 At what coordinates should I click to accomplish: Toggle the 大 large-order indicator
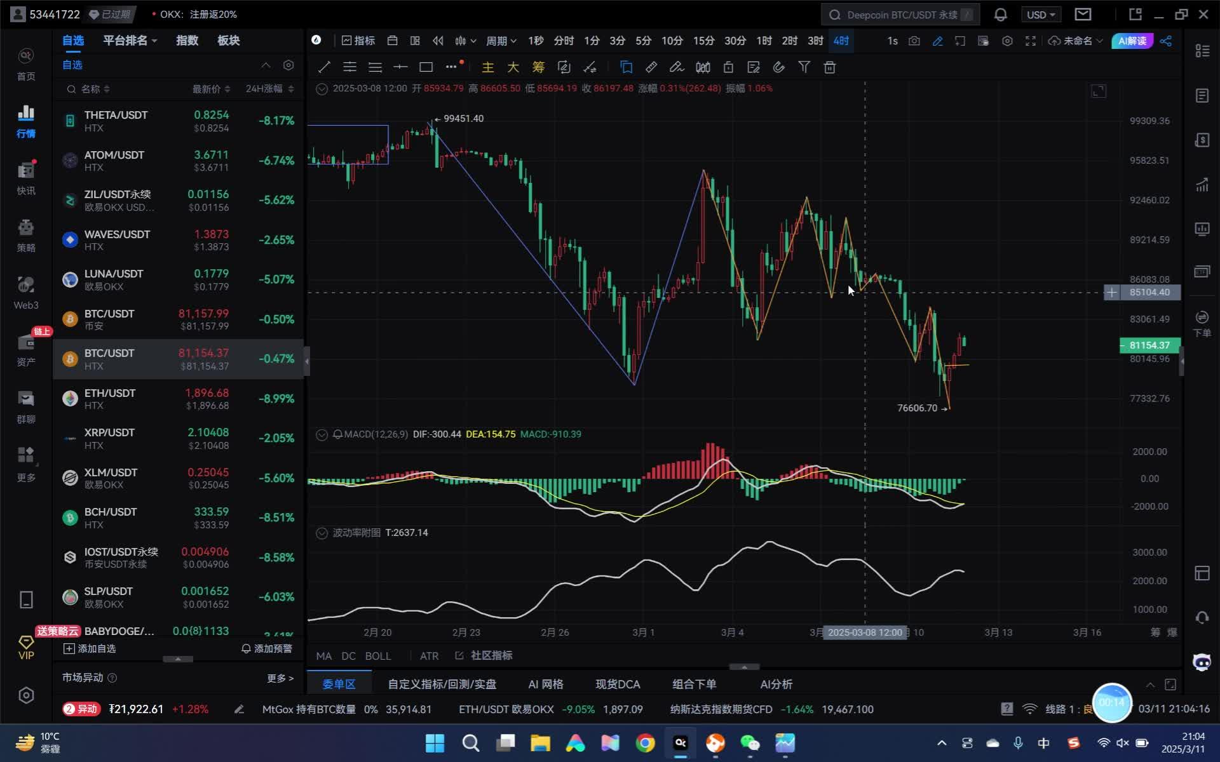[513, 67]
